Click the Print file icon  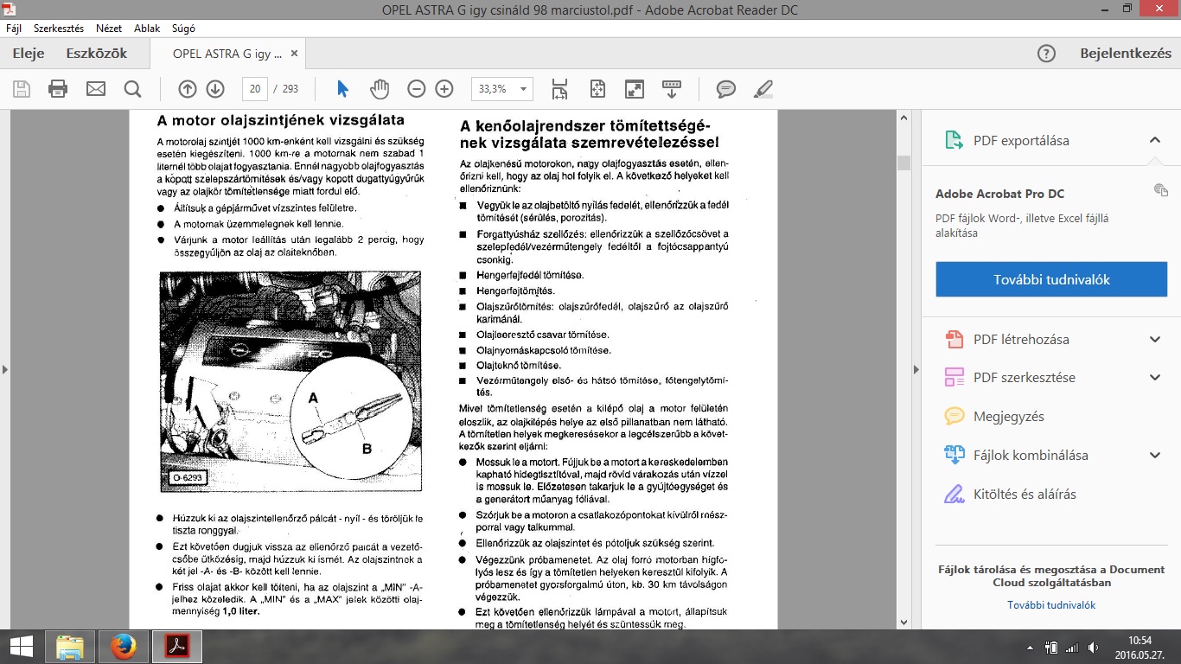coord(58,89)
